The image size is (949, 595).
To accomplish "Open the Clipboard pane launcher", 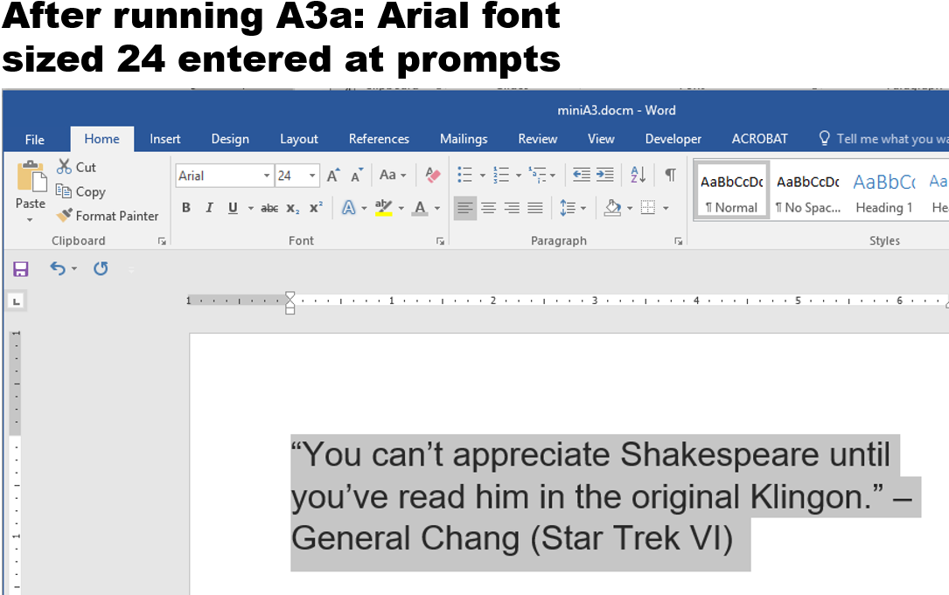I will (x=162, y=240).
